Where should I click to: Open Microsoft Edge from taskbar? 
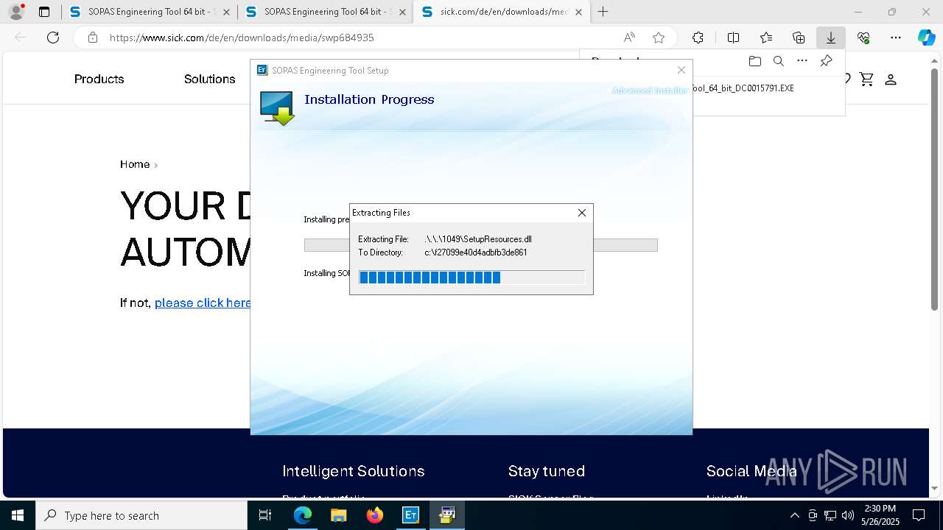(302, 515)
